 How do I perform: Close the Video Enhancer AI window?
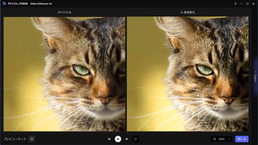(x=253, y=4)
